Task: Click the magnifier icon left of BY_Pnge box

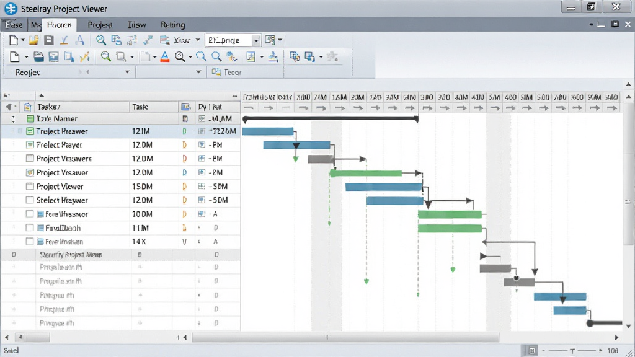Action: tap(101, 40)
